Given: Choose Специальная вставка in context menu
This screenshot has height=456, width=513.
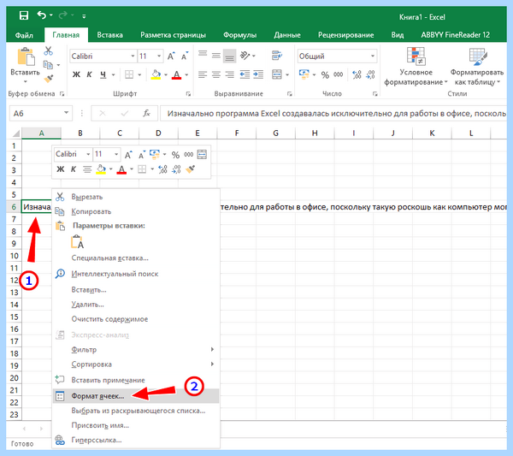Looking at the screenshot, I should (136, 258).
